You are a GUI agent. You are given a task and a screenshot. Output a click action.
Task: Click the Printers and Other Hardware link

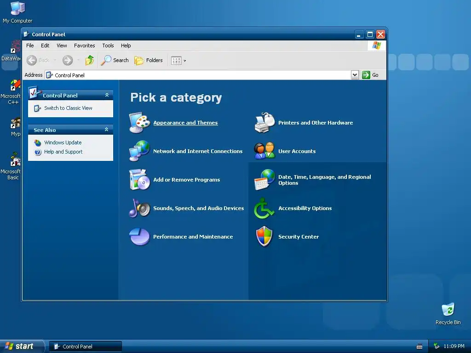[316, 123]
